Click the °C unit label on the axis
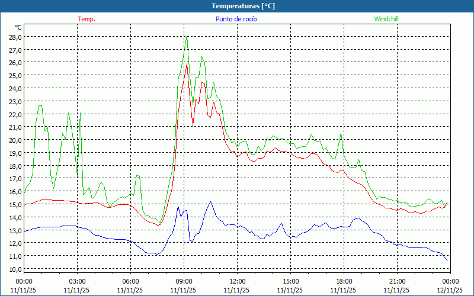This screenshot has width=474, height=296. click(18, 27)
